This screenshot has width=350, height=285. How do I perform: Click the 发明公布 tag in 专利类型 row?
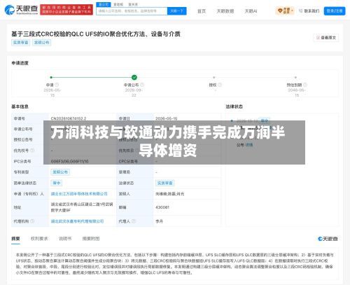click(60, 172)
